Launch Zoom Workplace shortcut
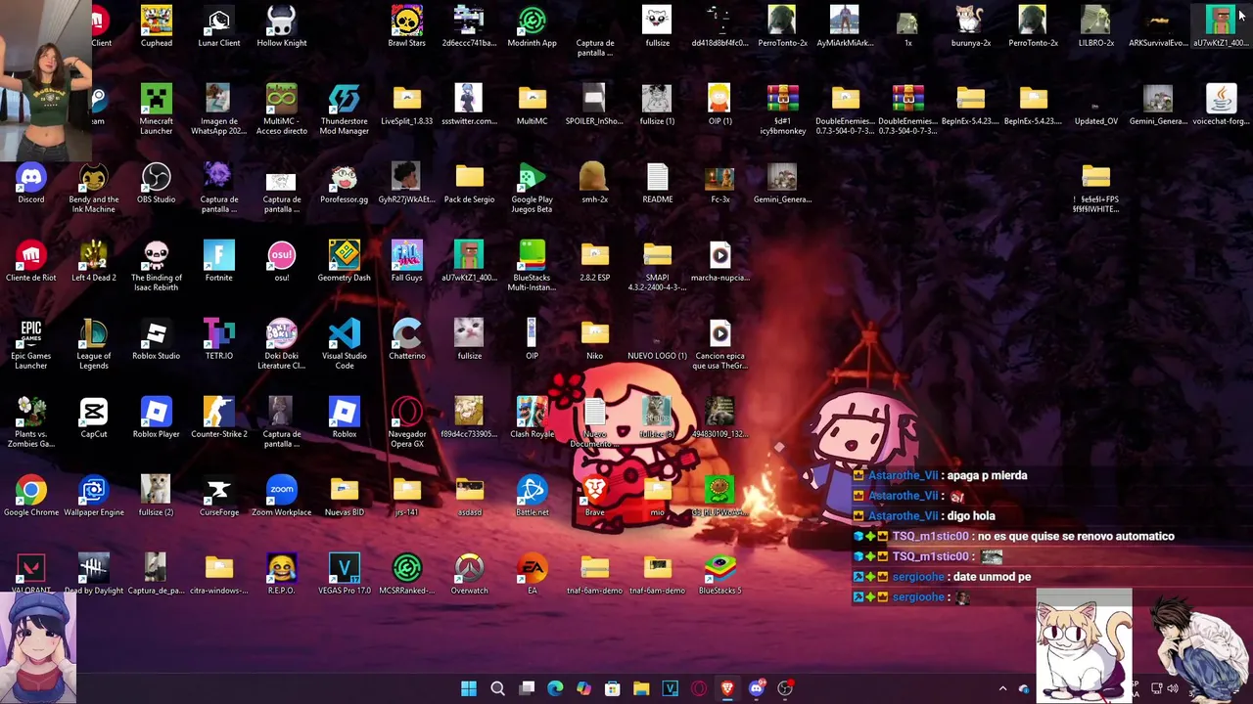This screenshot has height=704, width=1253. point(282,496)
